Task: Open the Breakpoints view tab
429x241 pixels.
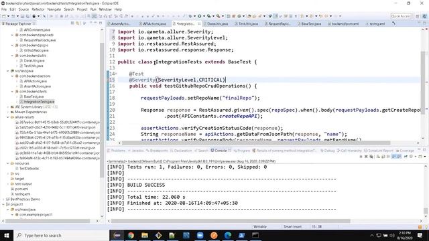Action: coord(157,151)
